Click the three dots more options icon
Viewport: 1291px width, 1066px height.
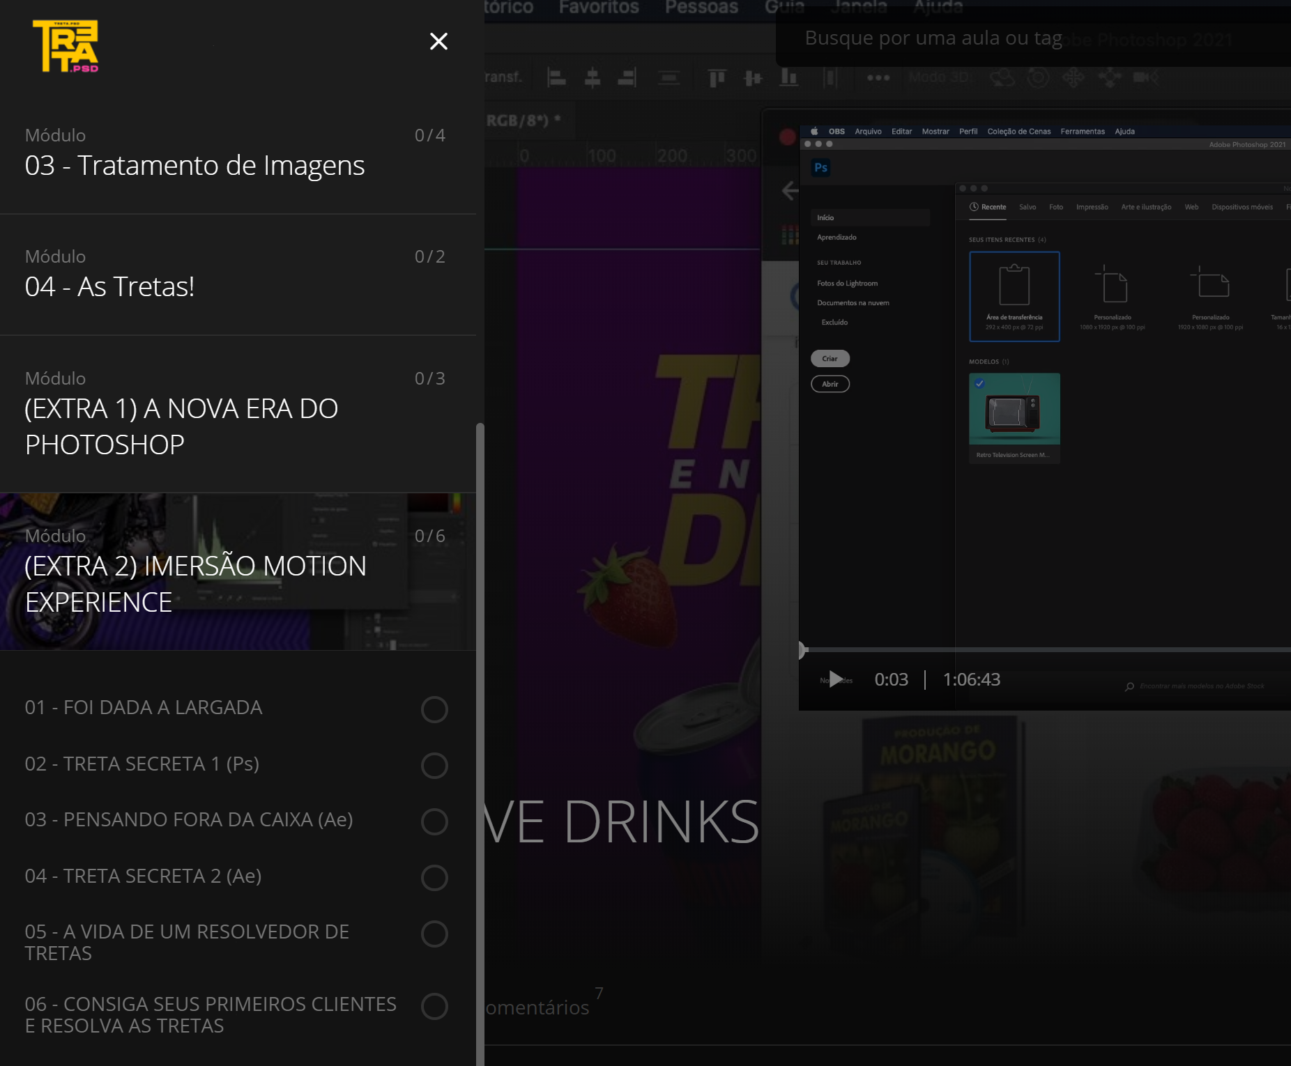tap(878, 77)
